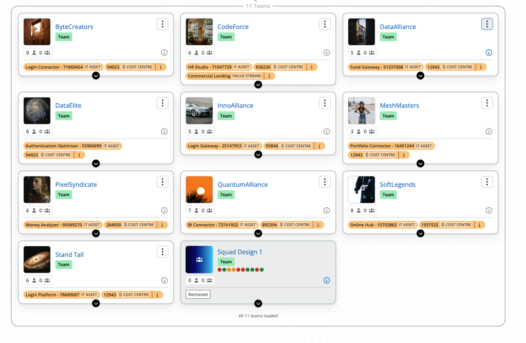Viewport: 526px width, 343px height.
Task: Show info for the PixelSyndicate team
Action: tap(164, 210)
